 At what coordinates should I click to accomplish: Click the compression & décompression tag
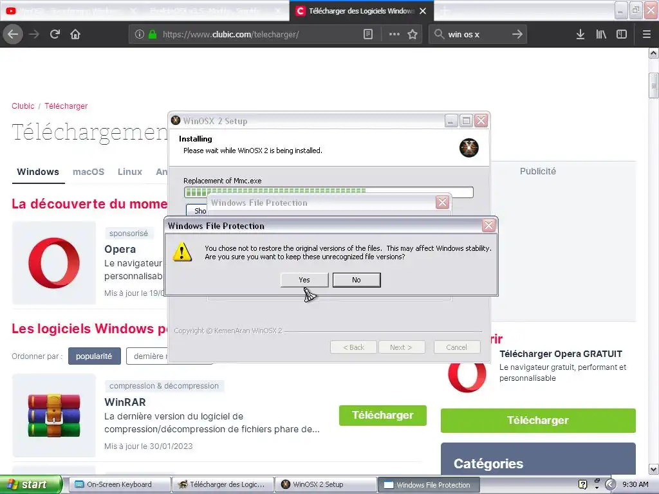(164, 386)
